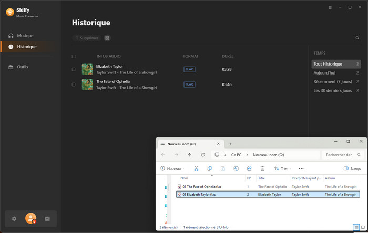Open the Sidify hamburger menu icon
This screenshot has width=368, height=233.
click(x=330, y=8)
